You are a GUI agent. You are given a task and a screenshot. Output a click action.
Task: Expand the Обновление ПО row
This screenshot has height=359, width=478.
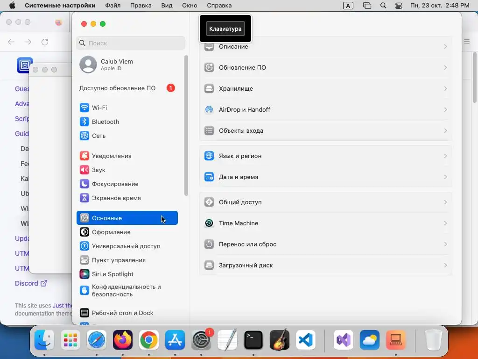(326, 67)
